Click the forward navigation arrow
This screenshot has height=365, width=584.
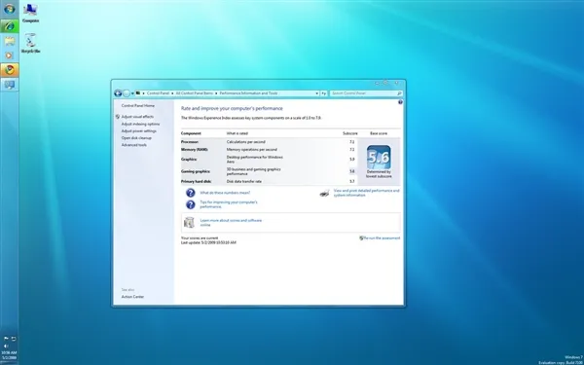click(x=127, y=93)
